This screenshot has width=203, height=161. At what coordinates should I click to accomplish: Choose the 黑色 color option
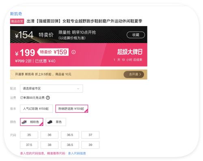pyautogui.click(x=56, y=122)
